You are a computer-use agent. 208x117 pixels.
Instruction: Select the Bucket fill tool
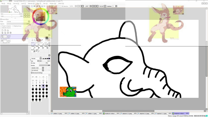coord(33,51)
